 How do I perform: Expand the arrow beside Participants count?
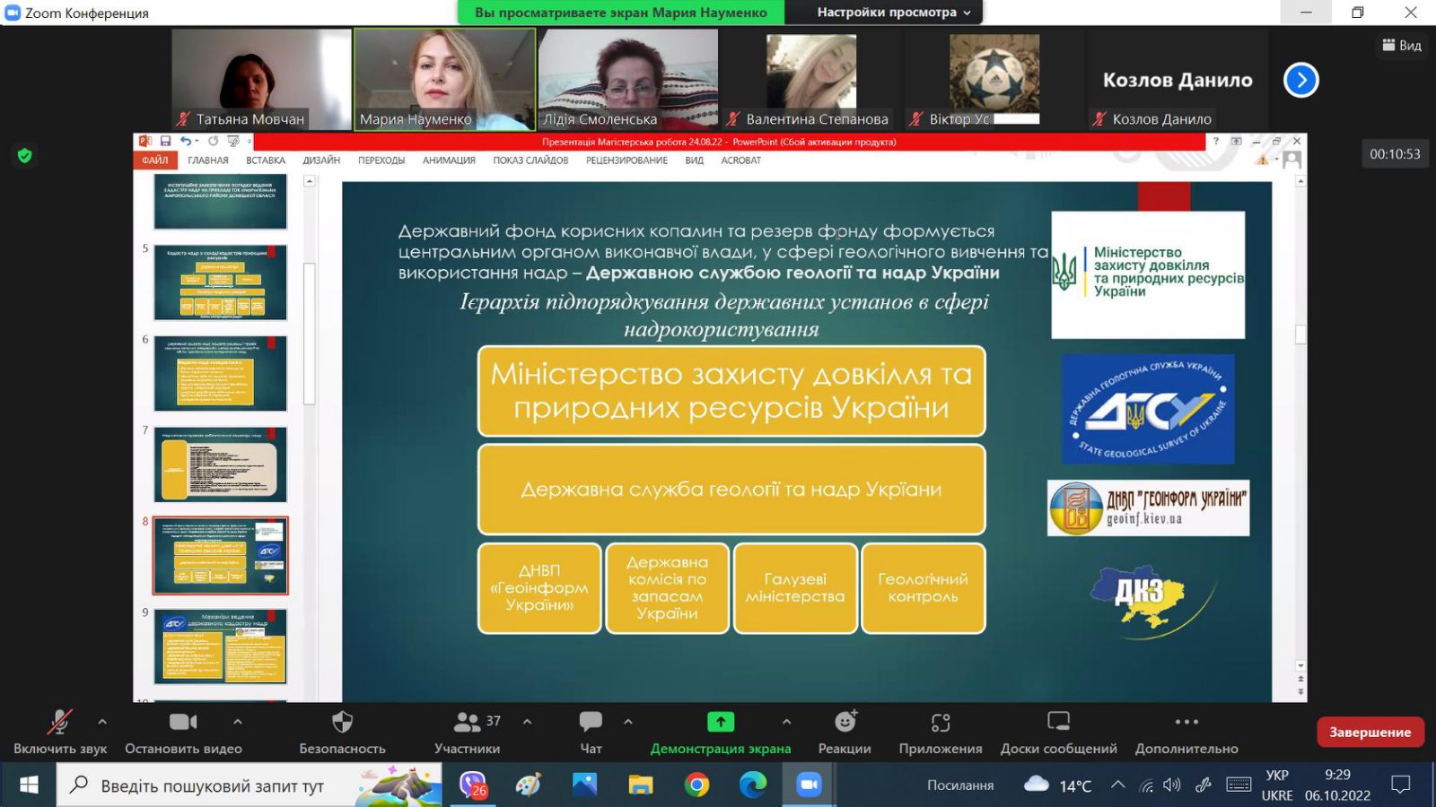[x=527, y=721]
